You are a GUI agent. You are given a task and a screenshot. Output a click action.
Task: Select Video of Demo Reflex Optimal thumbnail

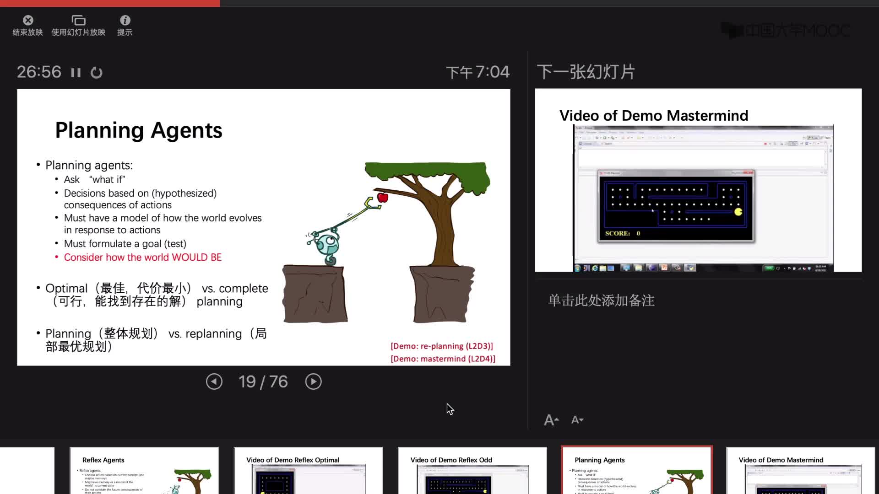(x=308, y=471)
